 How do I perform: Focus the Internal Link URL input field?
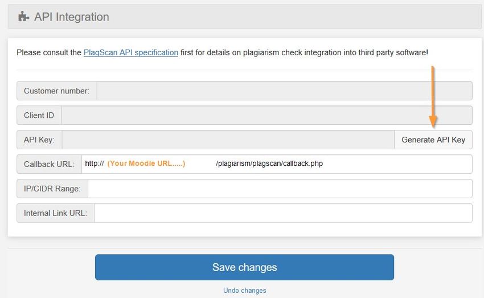click(283, 213)
